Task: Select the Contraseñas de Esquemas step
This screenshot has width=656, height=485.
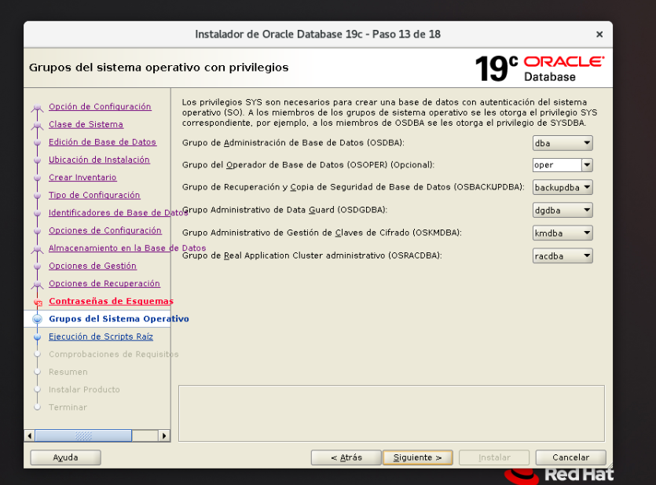Action: (x=111, y=301)
